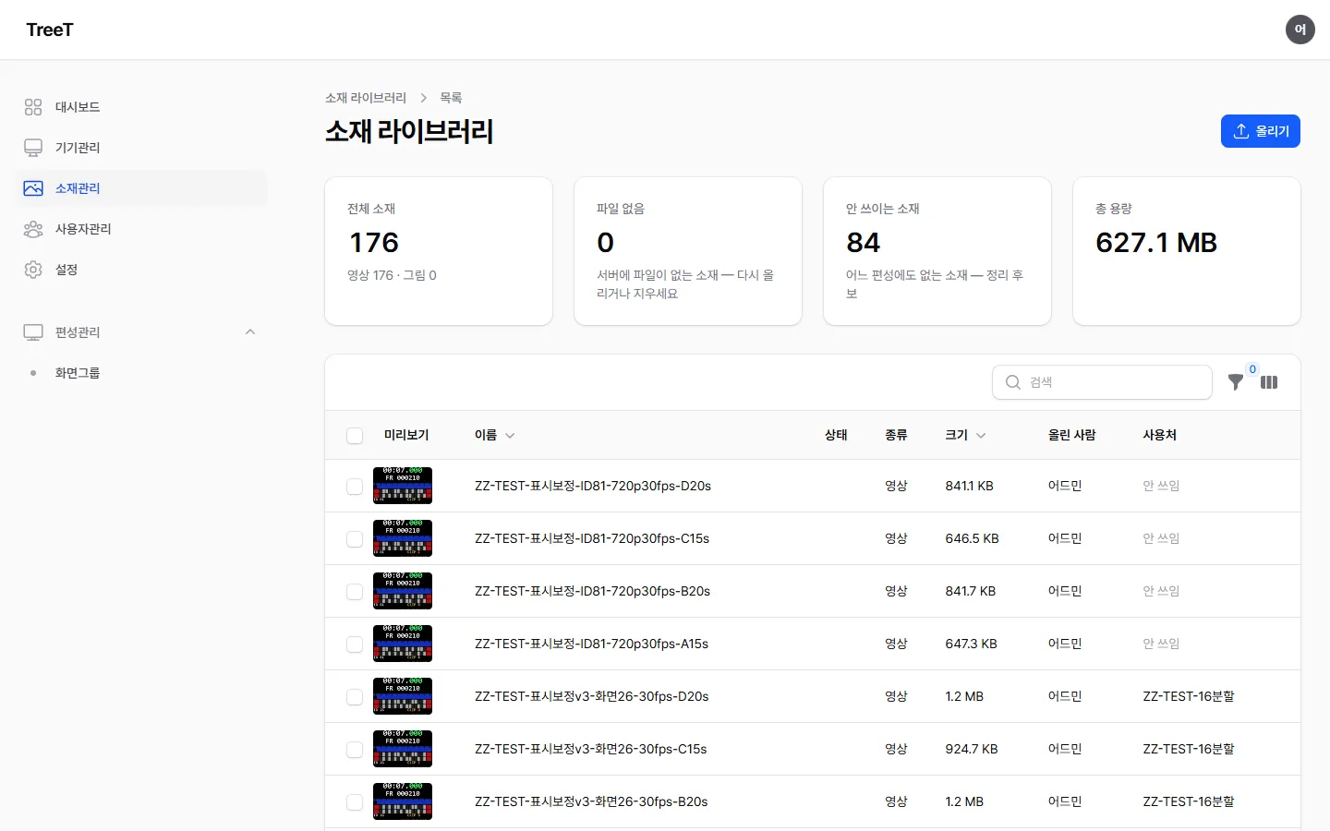
Task: Check the box for 화면26-30fps-B20s row
Action: [355, 802]
